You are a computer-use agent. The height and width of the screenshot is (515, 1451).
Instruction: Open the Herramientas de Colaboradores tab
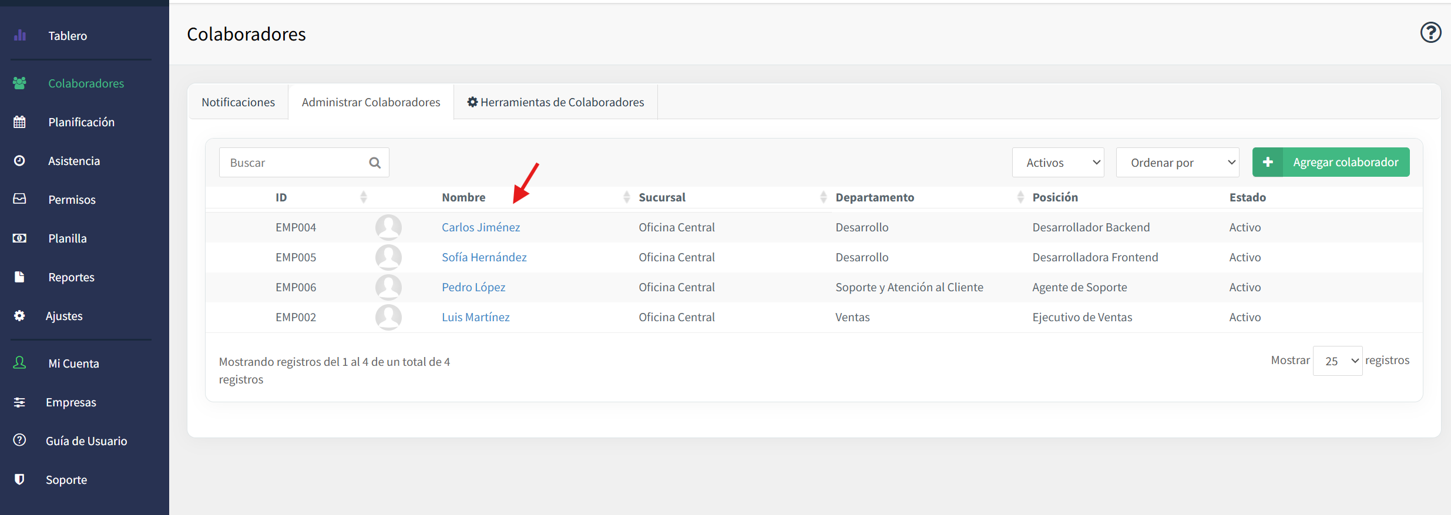click(556, 102)
